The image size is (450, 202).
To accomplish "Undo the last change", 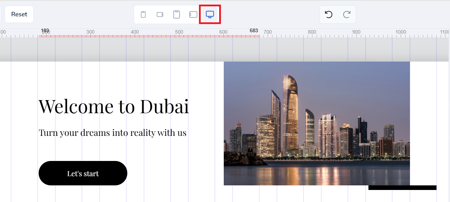I will tap(329, 15).
